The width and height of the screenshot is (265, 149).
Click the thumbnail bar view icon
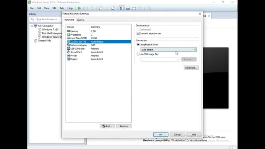click(128, 8)
